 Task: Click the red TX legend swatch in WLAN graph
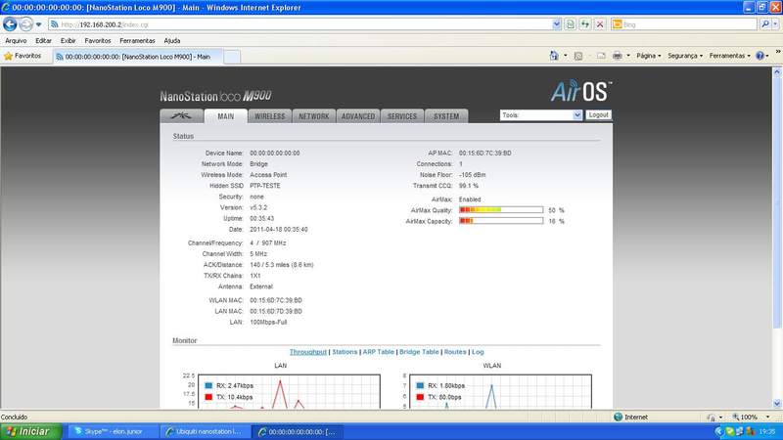click(420, 397)
